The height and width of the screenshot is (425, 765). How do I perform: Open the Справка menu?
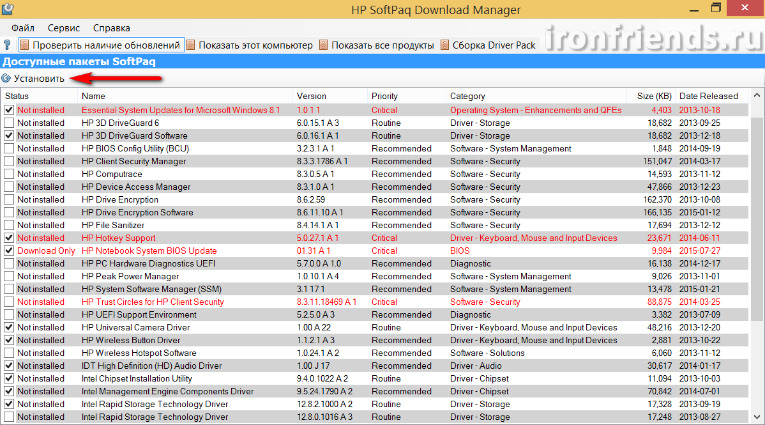111,28
